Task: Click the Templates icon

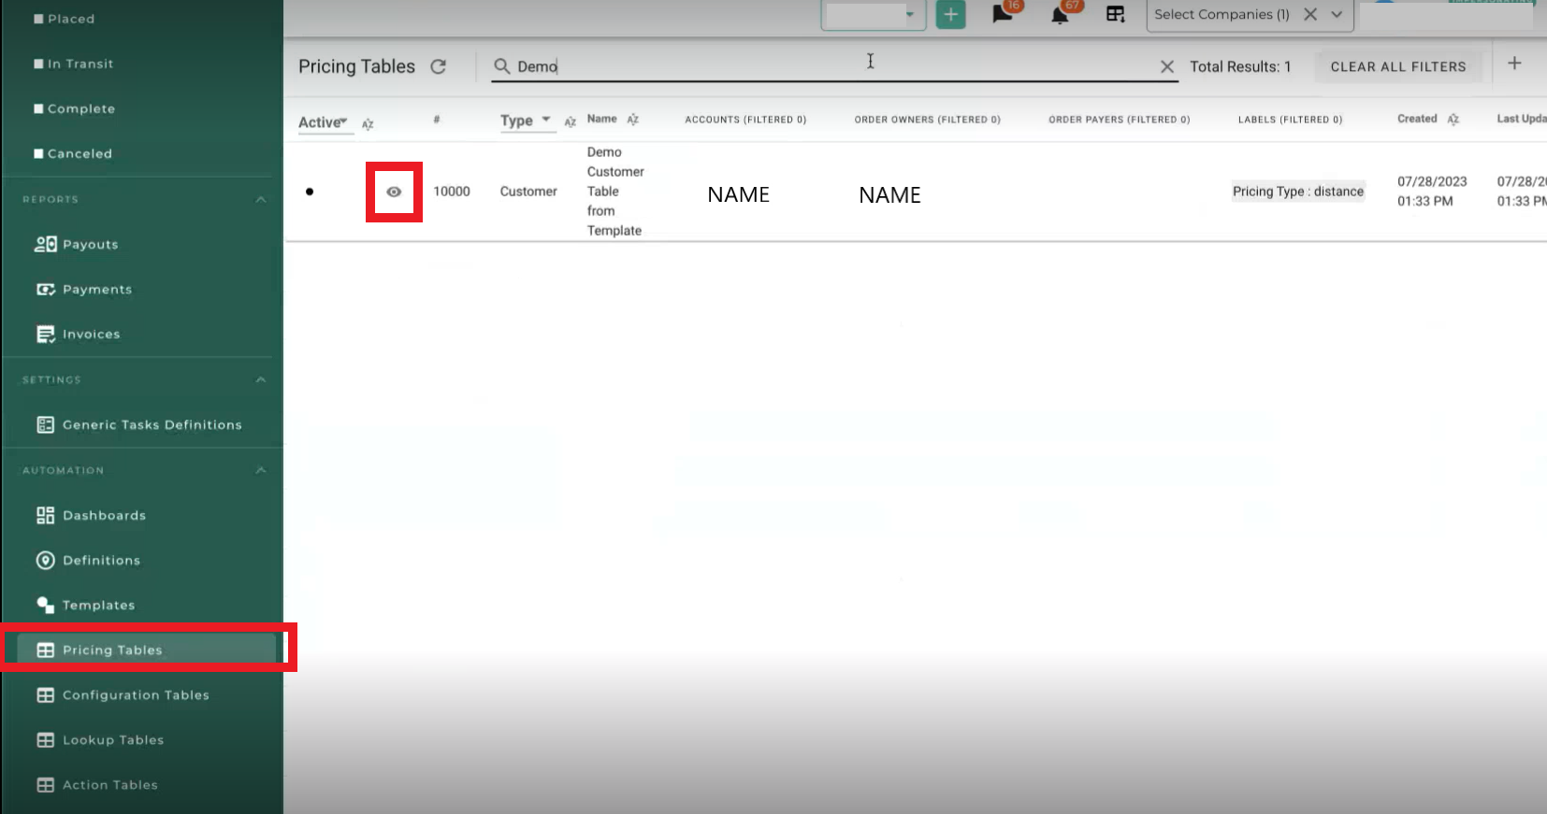Action: (45, 605)
